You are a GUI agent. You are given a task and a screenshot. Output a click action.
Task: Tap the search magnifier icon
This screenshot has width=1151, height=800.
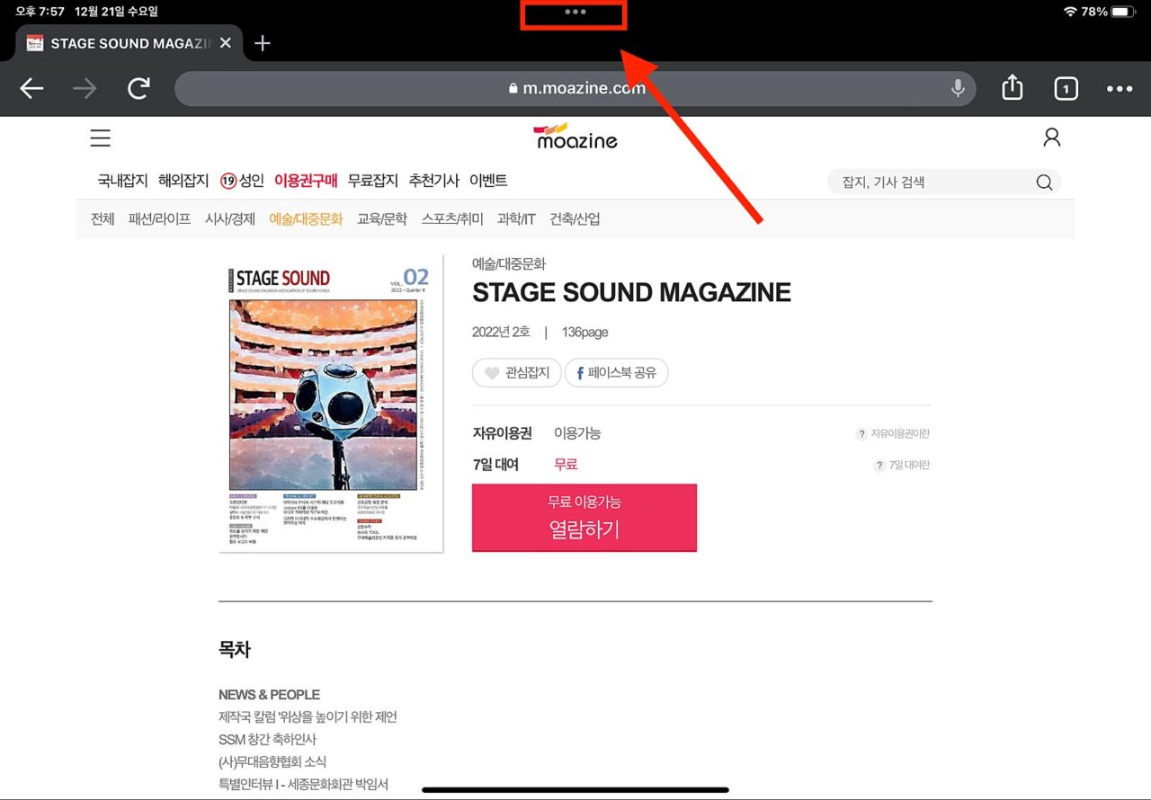click(x=1044, y=182)
